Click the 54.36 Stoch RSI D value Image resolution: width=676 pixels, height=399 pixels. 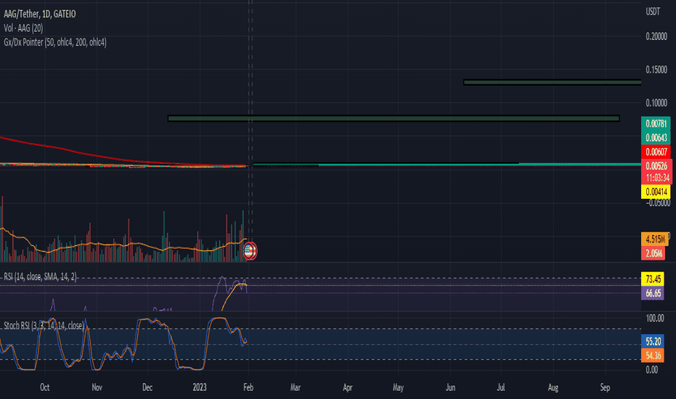(x=653, y=355)
